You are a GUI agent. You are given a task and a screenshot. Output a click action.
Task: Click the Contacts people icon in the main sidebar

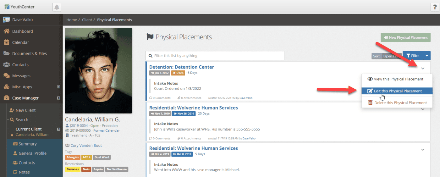(6, 64)
